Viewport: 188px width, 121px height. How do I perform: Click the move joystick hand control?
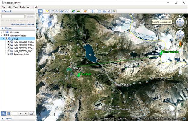click(180, 35)
